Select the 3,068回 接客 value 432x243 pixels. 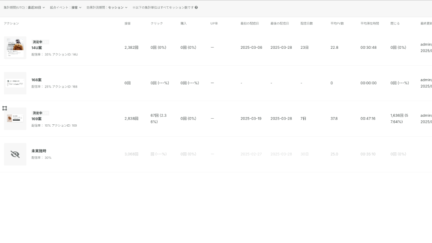pyautogui.click(x=131, y=154)
